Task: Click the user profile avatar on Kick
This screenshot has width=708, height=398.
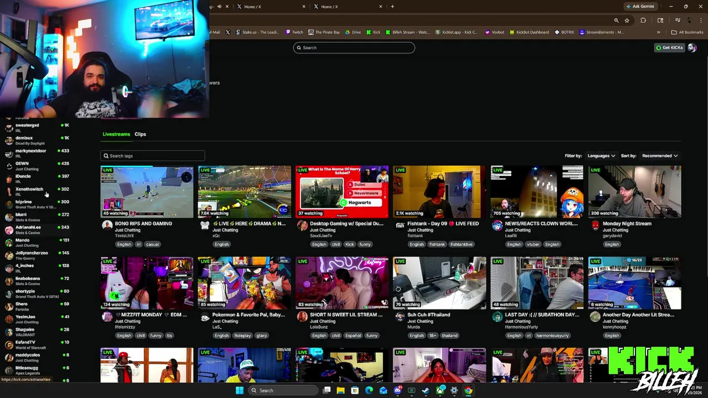Action: click(x=692, y=48)
